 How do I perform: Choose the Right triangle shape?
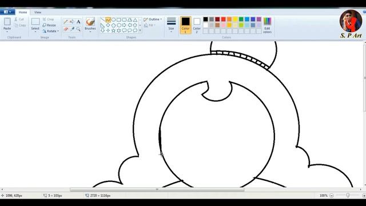[x=103, y=25]
